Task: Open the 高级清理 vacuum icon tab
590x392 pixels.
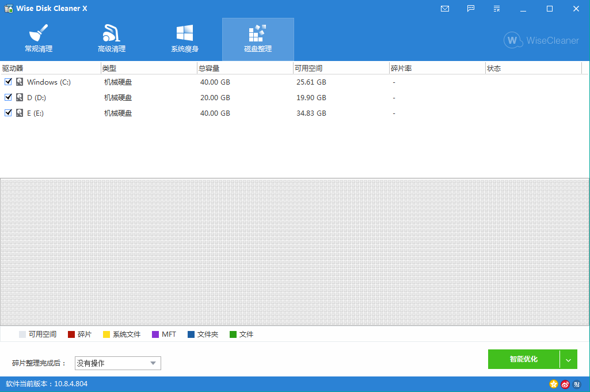Action: [112, 39]
